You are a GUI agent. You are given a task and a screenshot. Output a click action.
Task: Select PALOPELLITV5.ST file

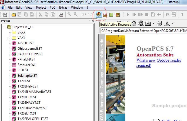click(30, 54)
